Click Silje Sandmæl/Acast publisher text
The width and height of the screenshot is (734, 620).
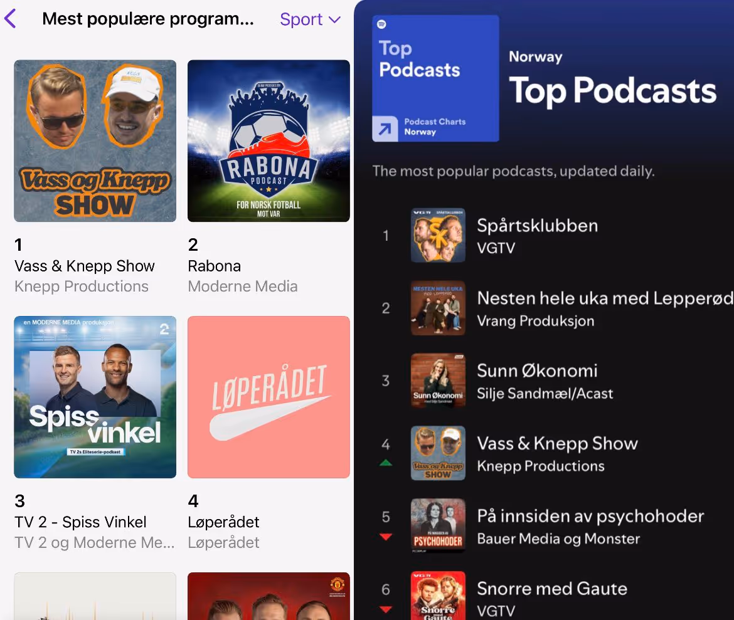(x=545, y=394)
